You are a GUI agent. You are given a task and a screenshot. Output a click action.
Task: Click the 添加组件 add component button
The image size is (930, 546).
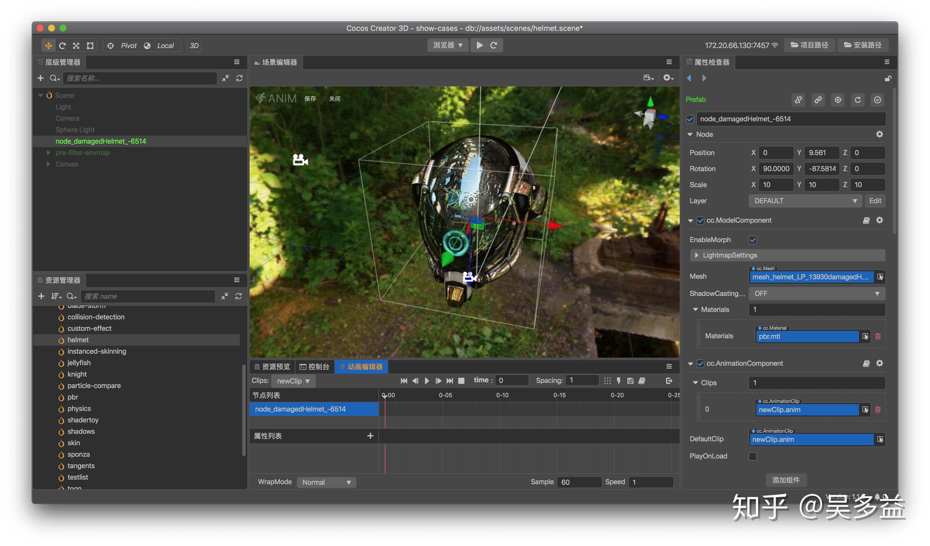(786, 480)
